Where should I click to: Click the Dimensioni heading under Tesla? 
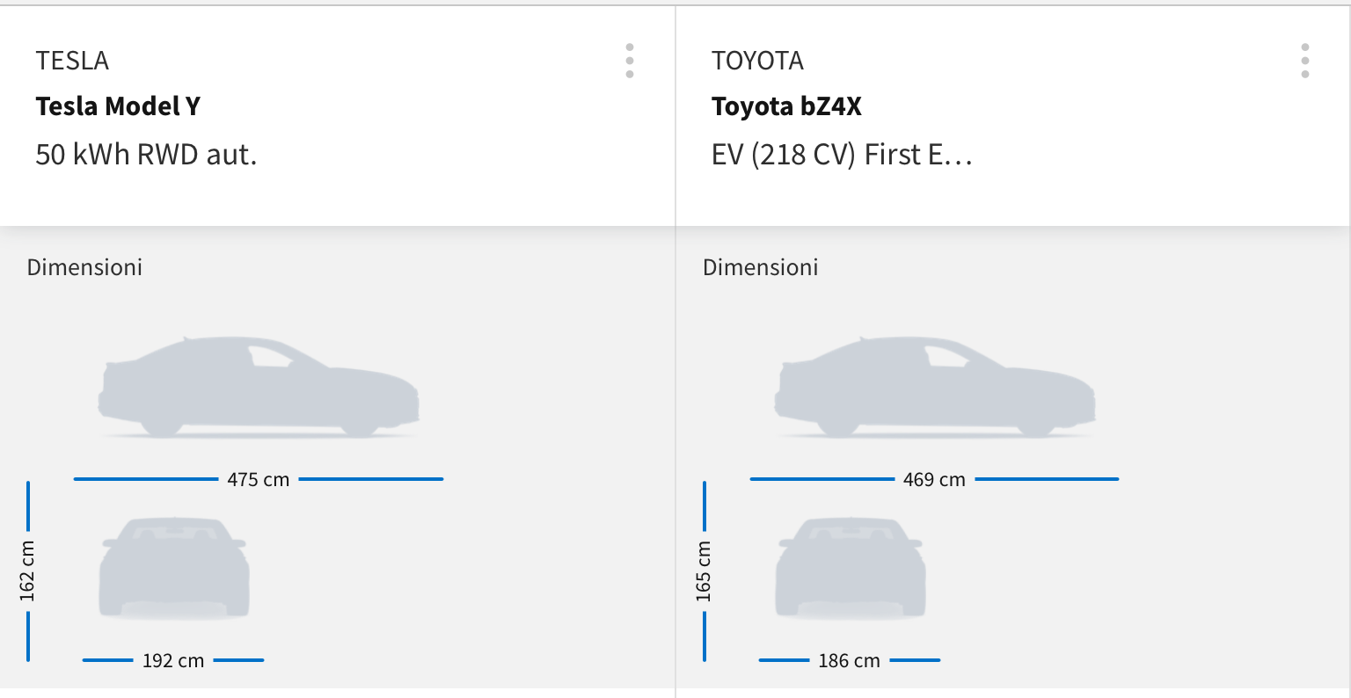click(84, 267)
